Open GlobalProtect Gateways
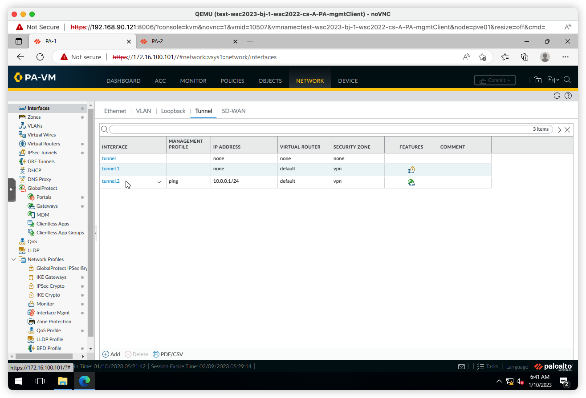This screenshot has width=586, height=398. (x=47, y=206)
